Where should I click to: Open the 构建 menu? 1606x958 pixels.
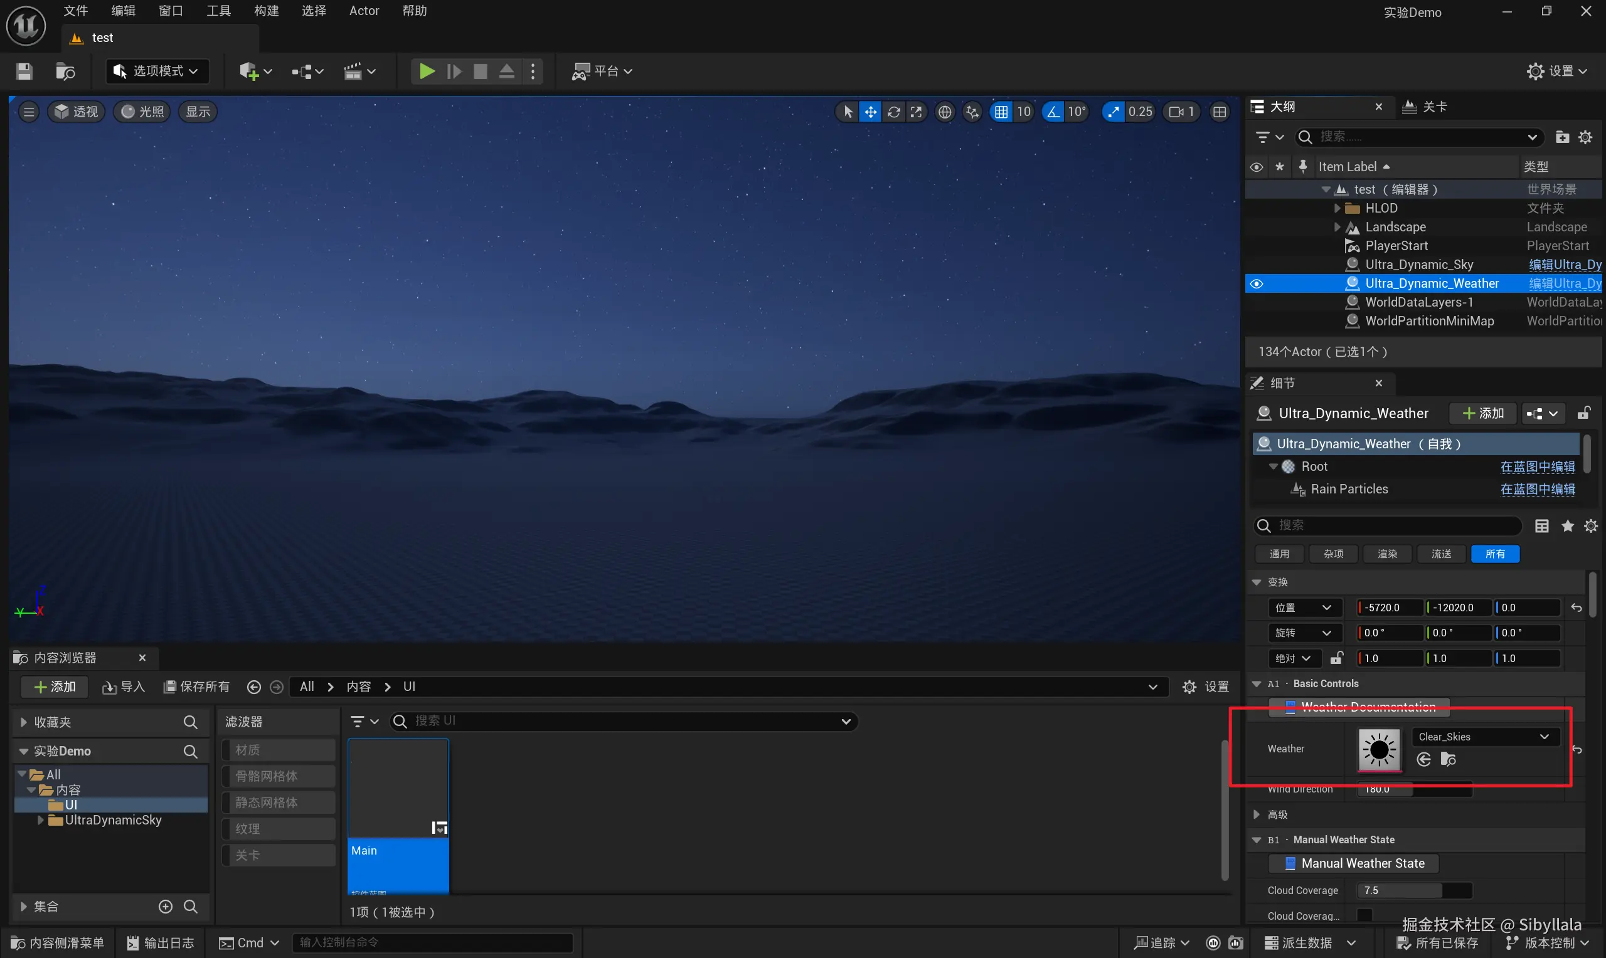(x=266, y=11)
